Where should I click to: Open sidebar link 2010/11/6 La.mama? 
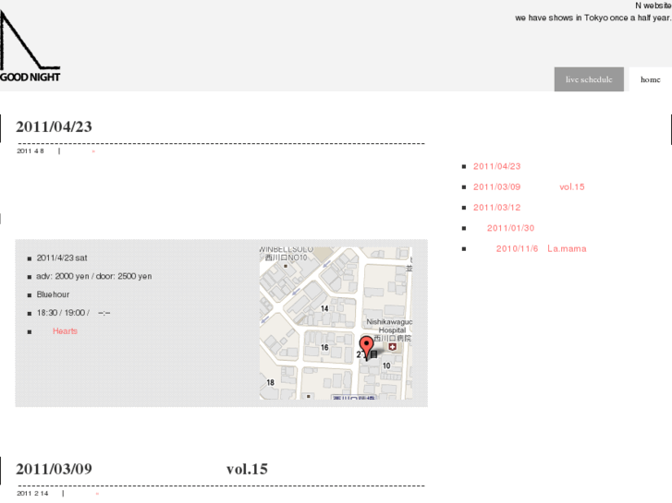pyautogui.click(x=542, y=248)
